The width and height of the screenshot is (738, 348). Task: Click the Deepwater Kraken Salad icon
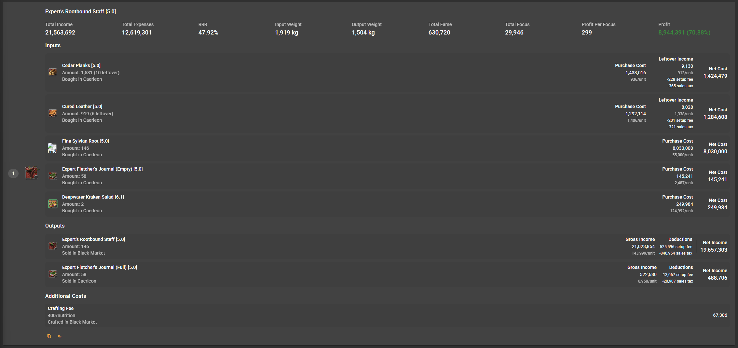point(53,204)
